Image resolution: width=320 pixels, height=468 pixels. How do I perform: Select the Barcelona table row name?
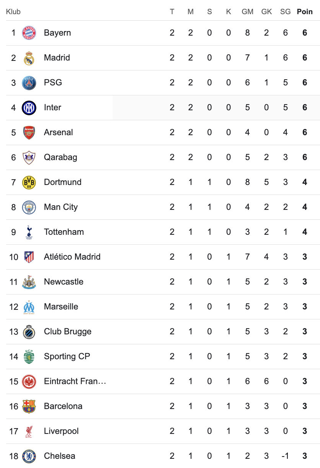(63, 406)
